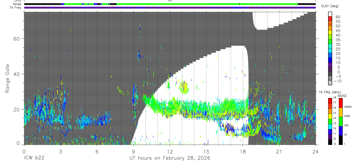Image resolution: width=355 pixels, height=164 pixels.
Task: Pick the black segment of the TX FRQ color bar
Action: (330, 142)
